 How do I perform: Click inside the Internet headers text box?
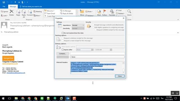click(96, 68)
